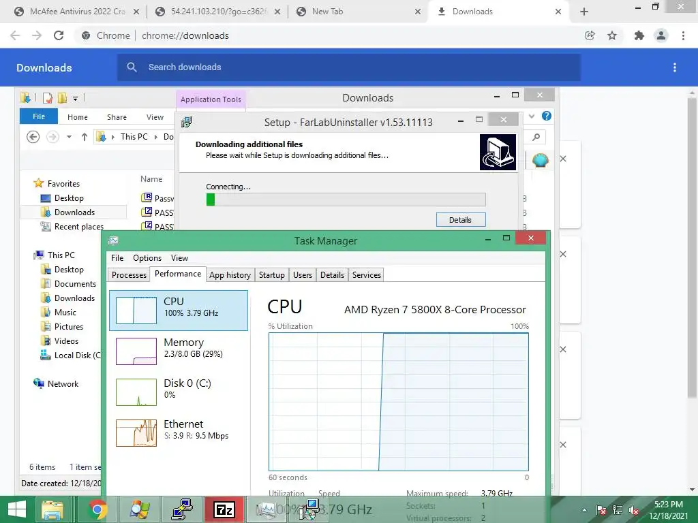Select Pictures folder under This PC
The height and width of the screenshot is (523, 698).
click(69, 326)
